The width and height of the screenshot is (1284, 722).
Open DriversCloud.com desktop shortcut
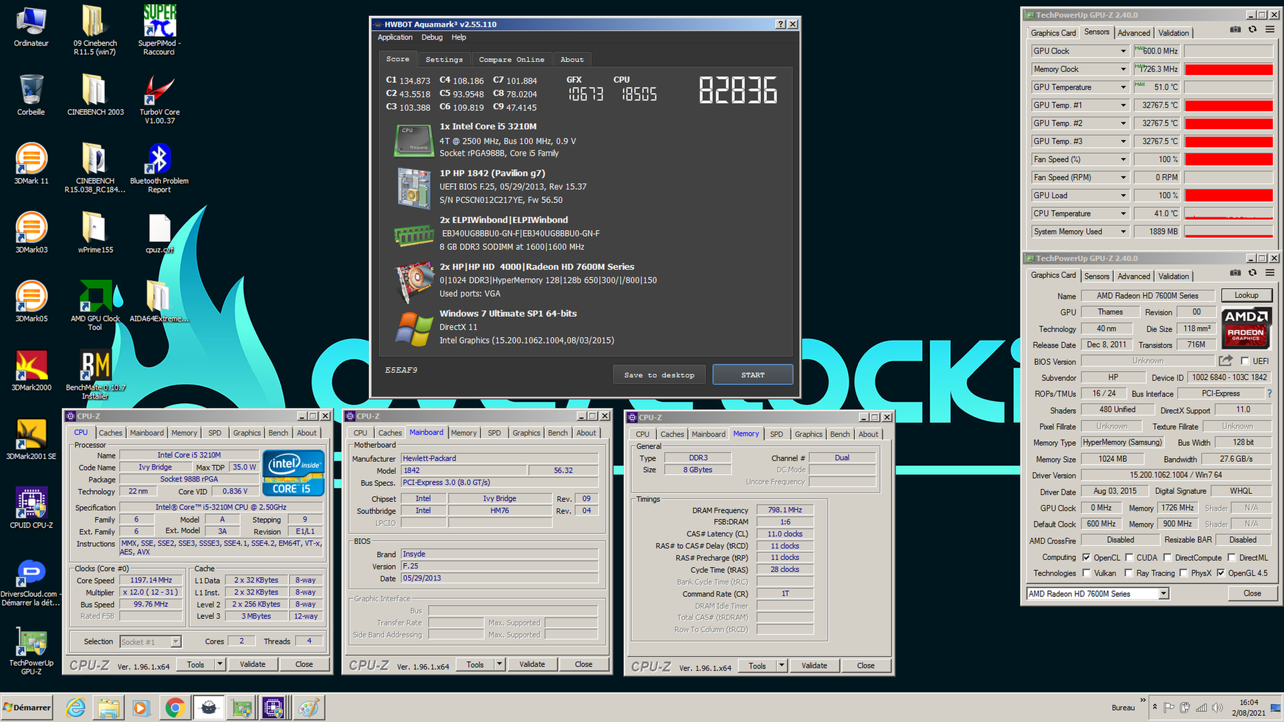tap(31, 583)
